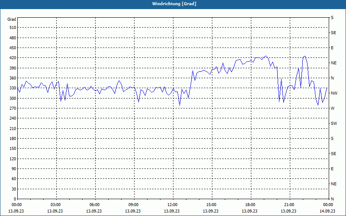Click the 420 y-axis value
This screenshot has height=216, width=346.
(13, 58)
